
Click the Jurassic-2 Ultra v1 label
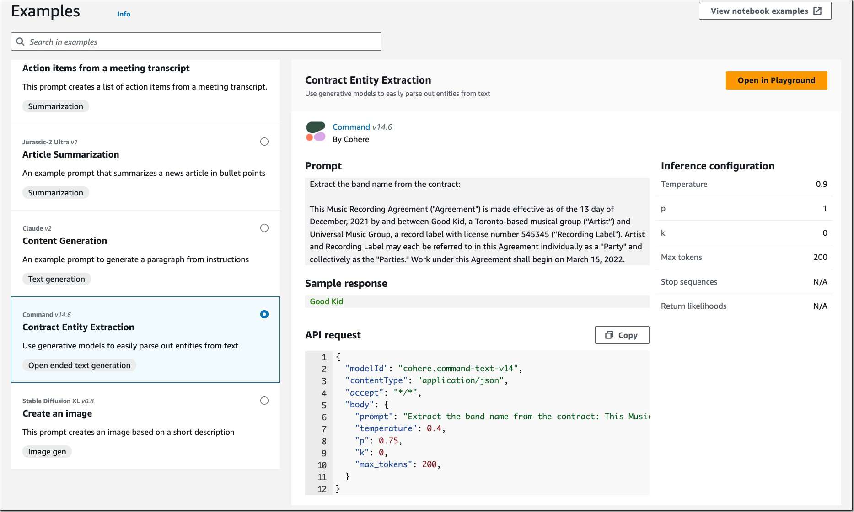pos(50,142)
